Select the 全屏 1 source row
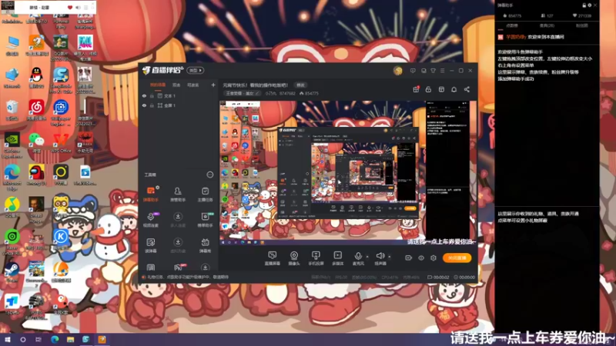This screenshot has width=616, height=346. [179, 105]
